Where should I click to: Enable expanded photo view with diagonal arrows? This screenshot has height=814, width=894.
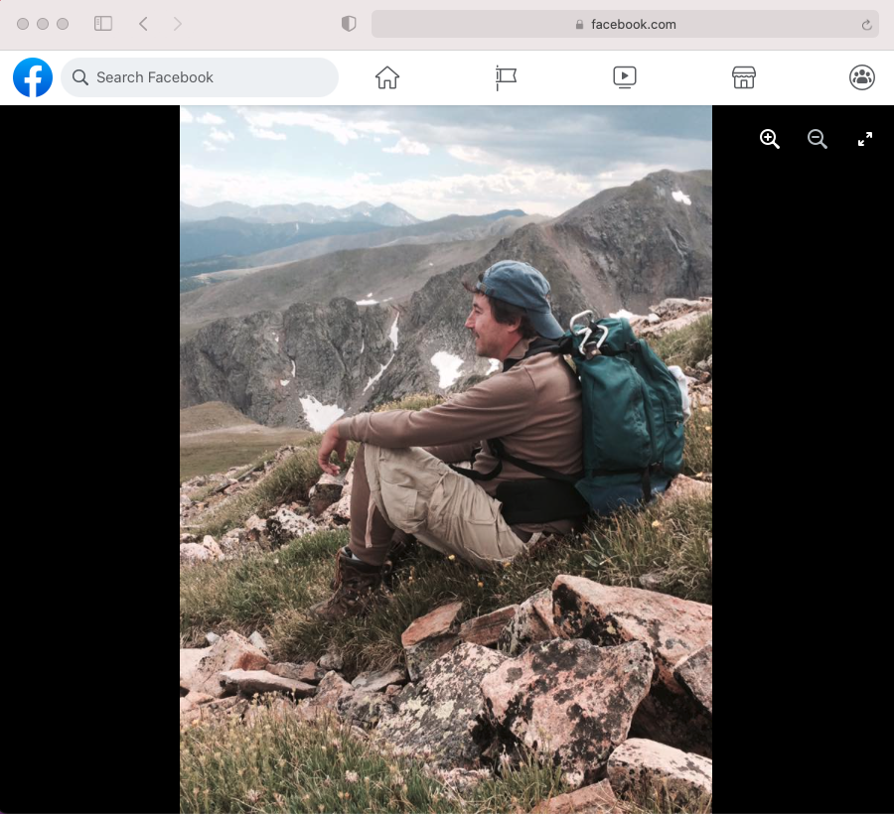click(x=865, y=139)
